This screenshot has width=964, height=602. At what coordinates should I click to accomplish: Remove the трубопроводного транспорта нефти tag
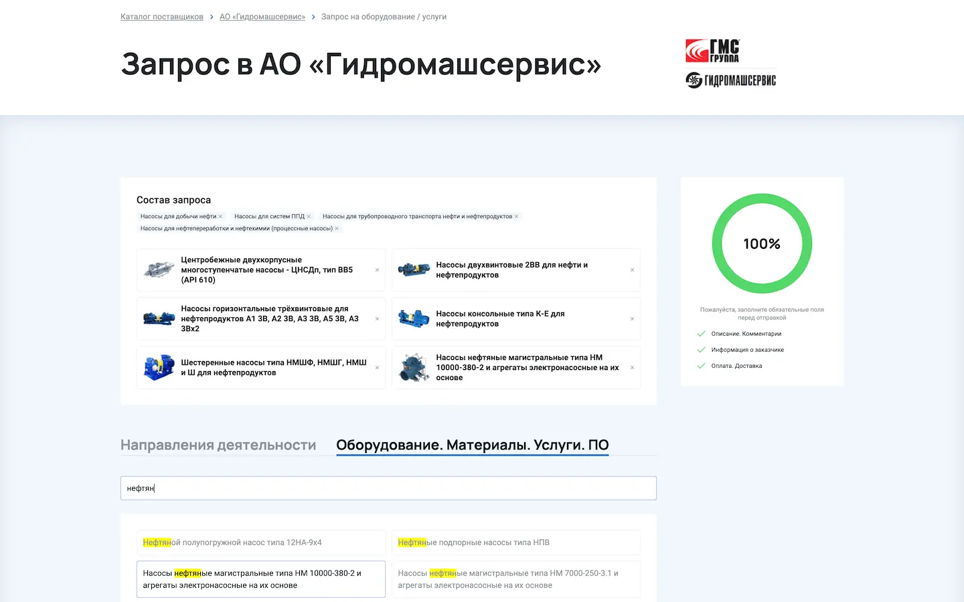pyautogui.click(x=516, y=217)
